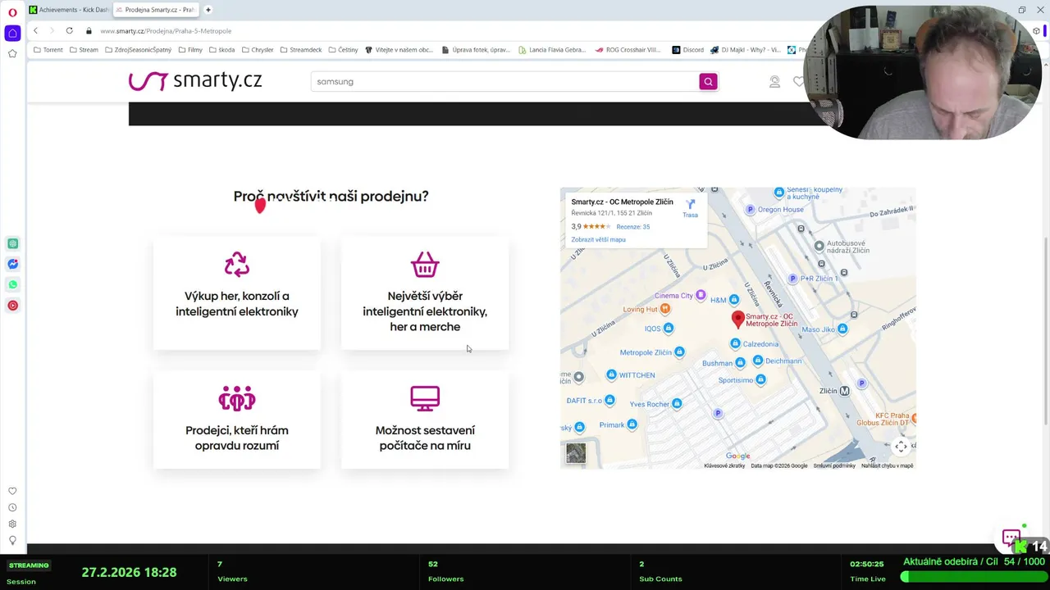Select the Zličín metro marker
The height and width of the screenshot is (590, 1050).
844,391
